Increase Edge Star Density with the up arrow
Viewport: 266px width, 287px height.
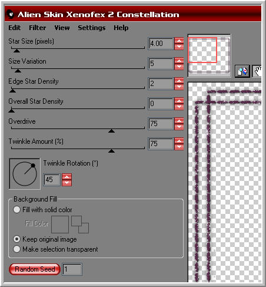(x=179, y=81)
